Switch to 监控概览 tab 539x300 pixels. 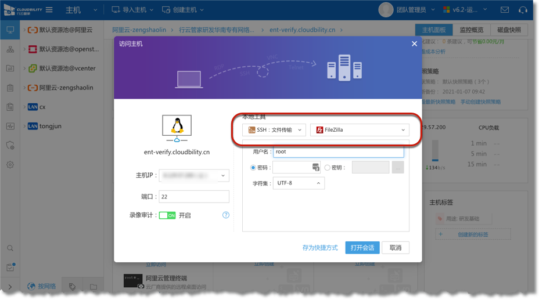coord(471,30)
